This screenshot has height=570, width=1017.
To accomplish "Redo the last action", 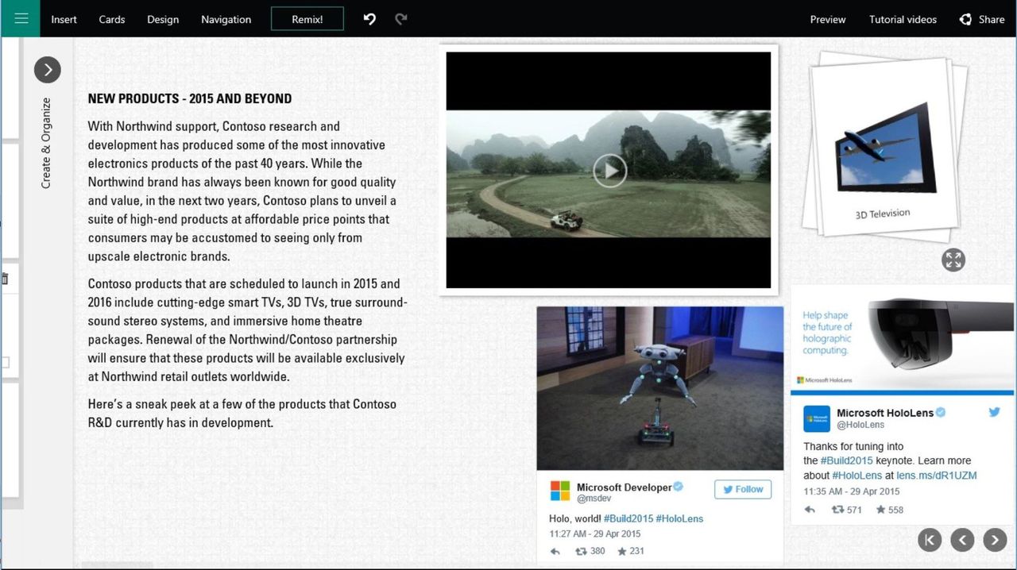I will pos(401,19).
